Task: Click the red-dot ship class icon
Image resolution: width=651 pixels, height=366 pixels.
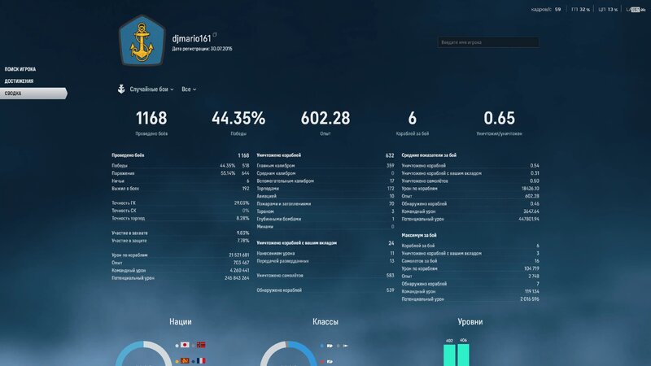Action: click(x=330, y=361)
